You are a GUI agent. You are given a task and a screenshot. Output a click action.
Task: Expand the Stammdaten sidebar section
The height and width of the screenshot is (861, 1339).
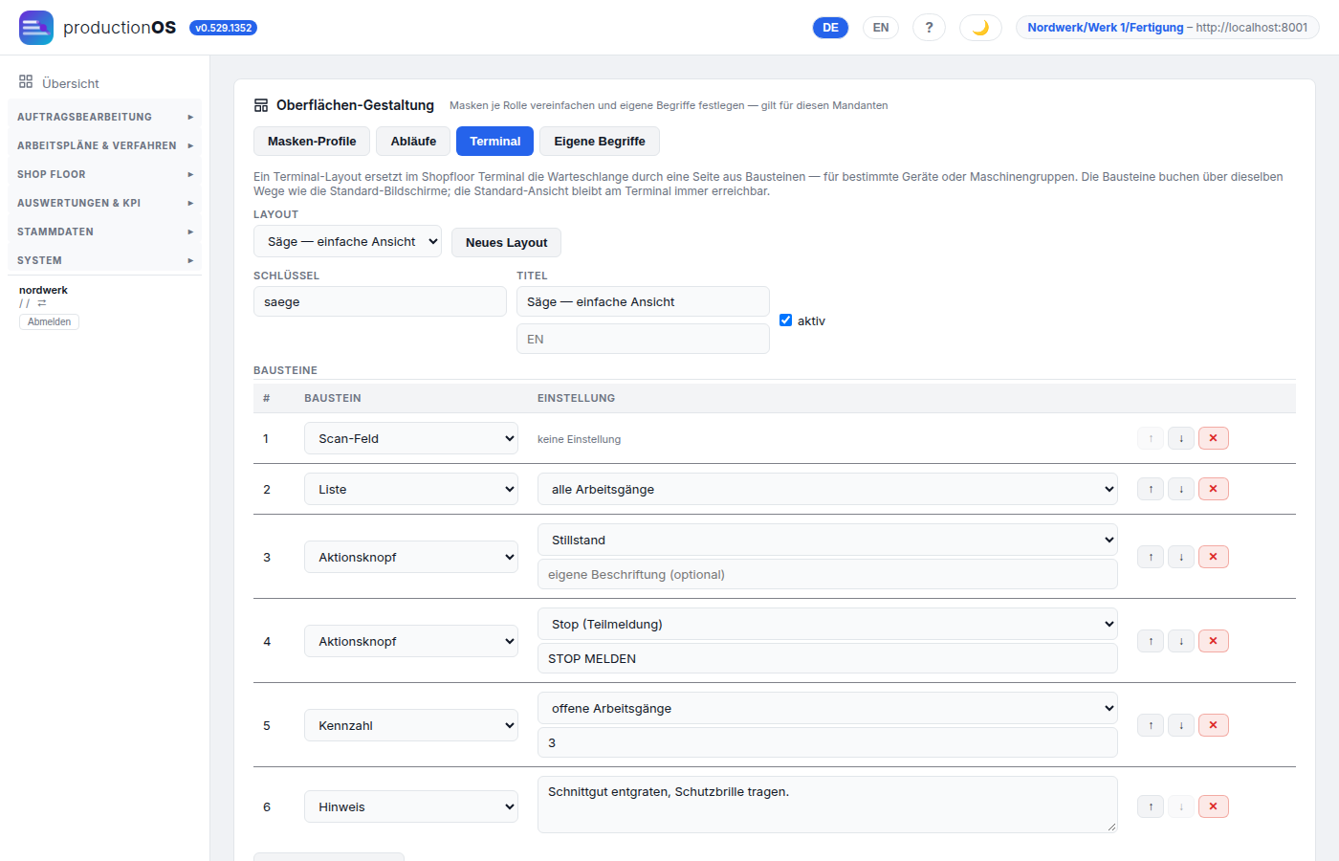[105, 232]
